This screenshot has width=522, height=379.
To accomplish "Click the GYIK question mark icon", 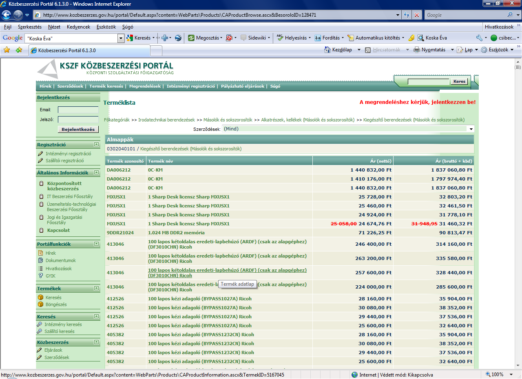I will [x=40, y=276].
